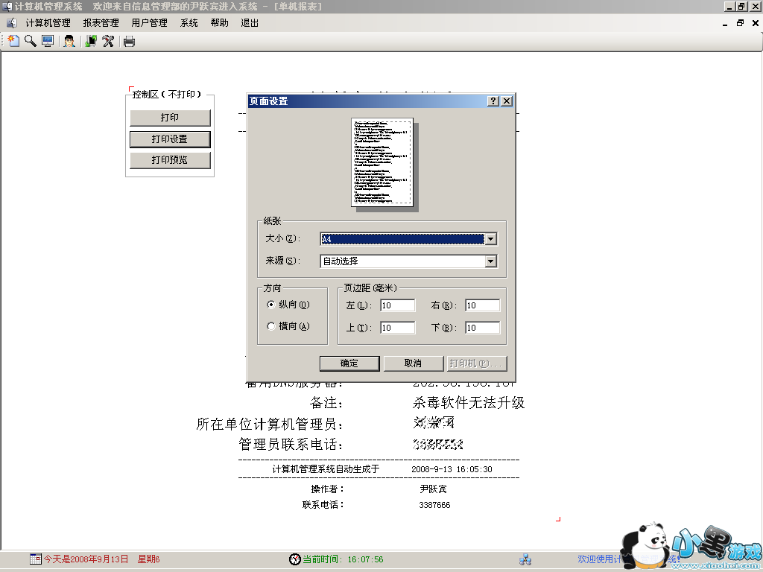Close the page setup dialog with X

point(507,101)
